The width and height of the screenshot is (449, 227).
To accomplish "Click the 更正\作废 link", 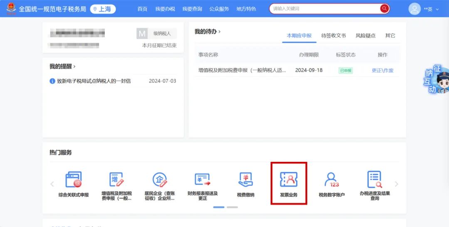I will (382, 71).
